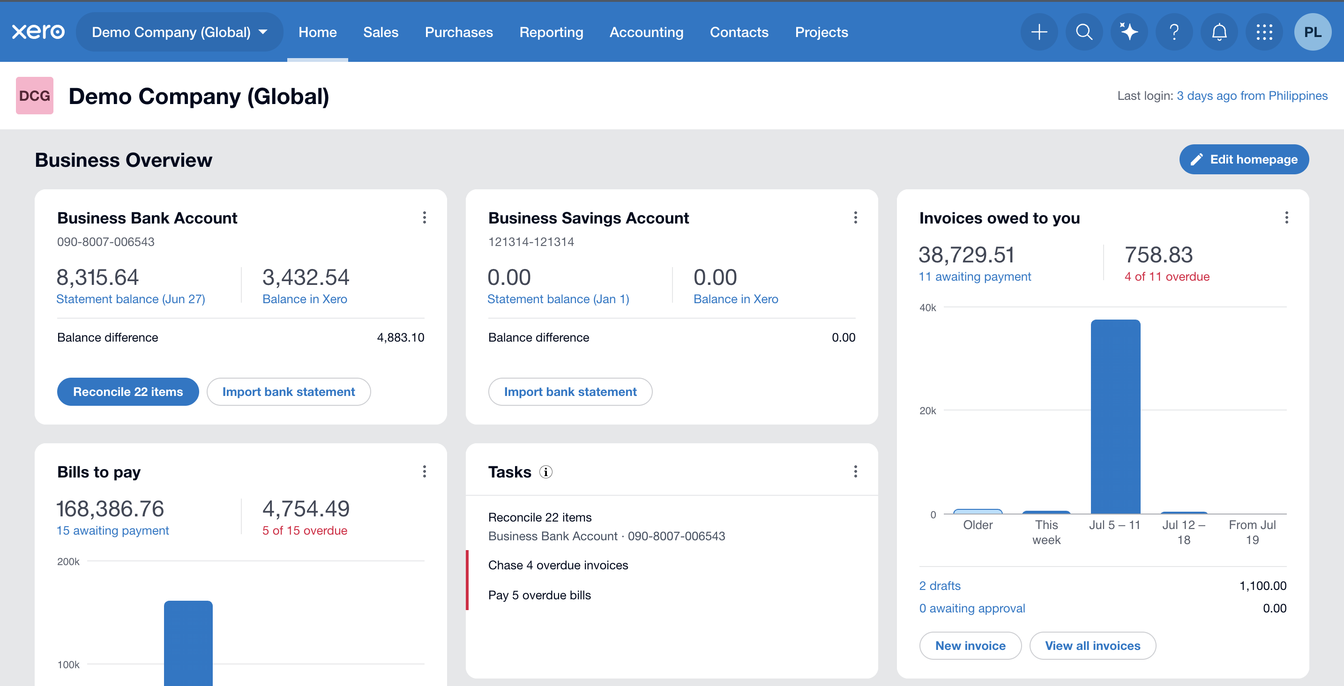The width and height of the screenshot is (1344, 686).
Task: Open the AI sparkle assistant
Action: [1129, 32]
